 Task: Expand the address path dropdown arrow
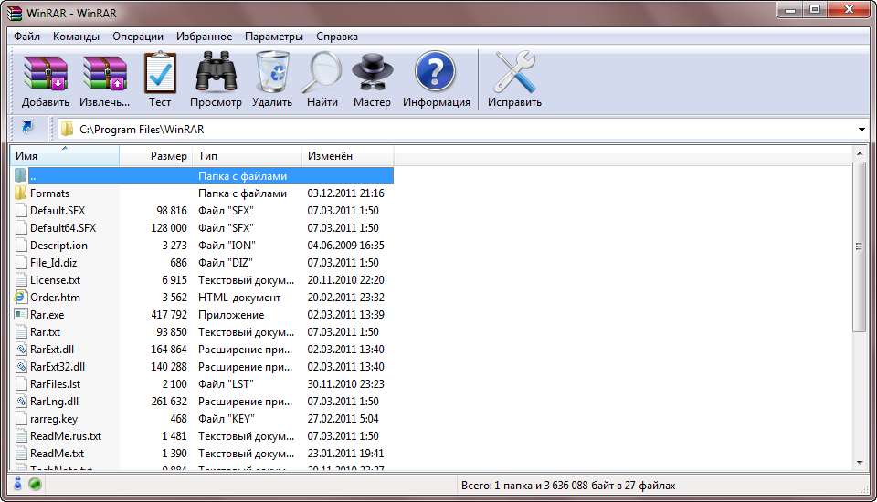click(861, 130)
